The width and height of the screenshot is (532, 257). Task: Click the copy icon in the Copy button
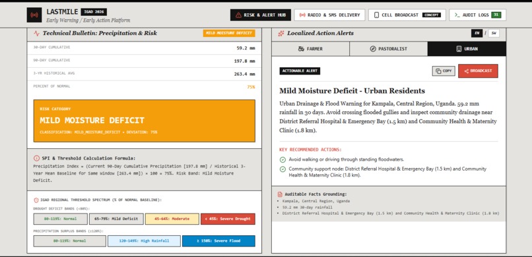coord(438,71)
